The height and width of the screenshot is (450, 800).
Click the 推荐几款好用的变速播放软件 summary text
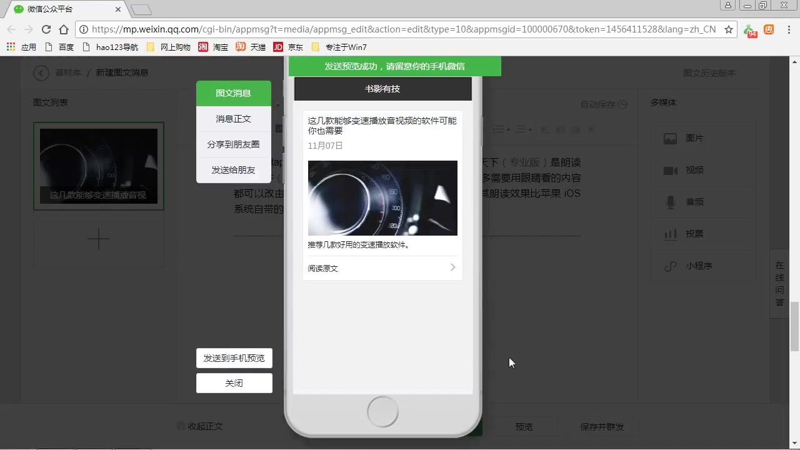click(359, 244)
